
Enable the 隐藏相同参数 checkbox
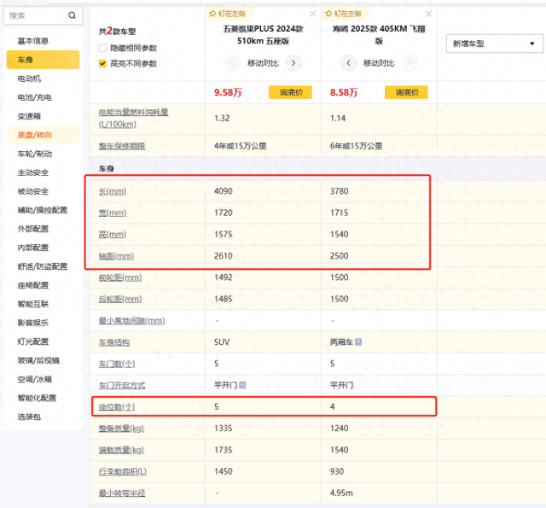(x=103, y=48)
